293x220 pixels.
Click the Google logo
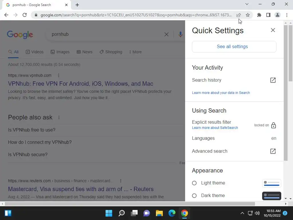tap(20, 34)
